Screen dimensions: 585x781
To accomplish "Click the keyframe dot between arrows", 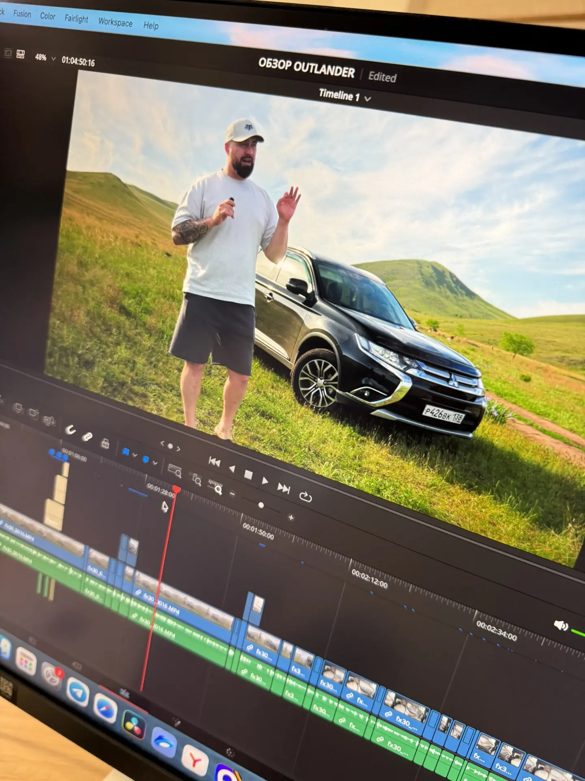I will 170,446.
